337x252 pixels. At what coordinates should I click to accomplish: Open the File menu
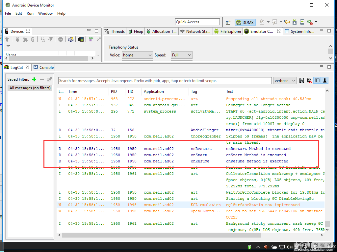pos(8,13)
